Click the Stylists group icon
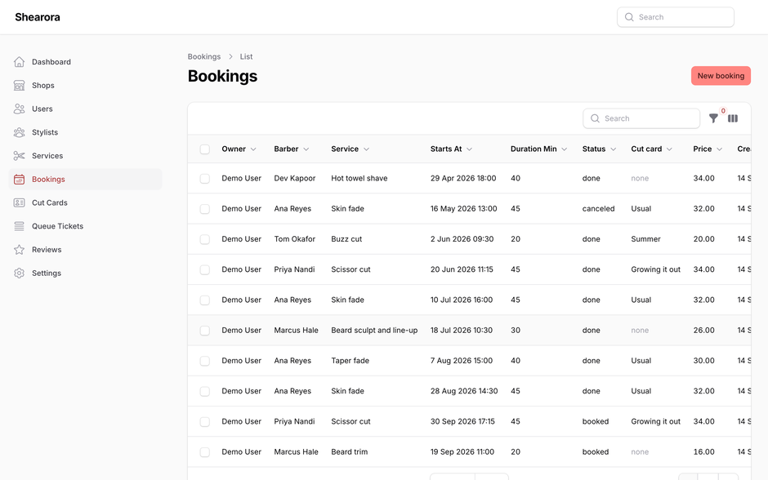This screenshot has height=480, width=768. click(x=19, y=132)
